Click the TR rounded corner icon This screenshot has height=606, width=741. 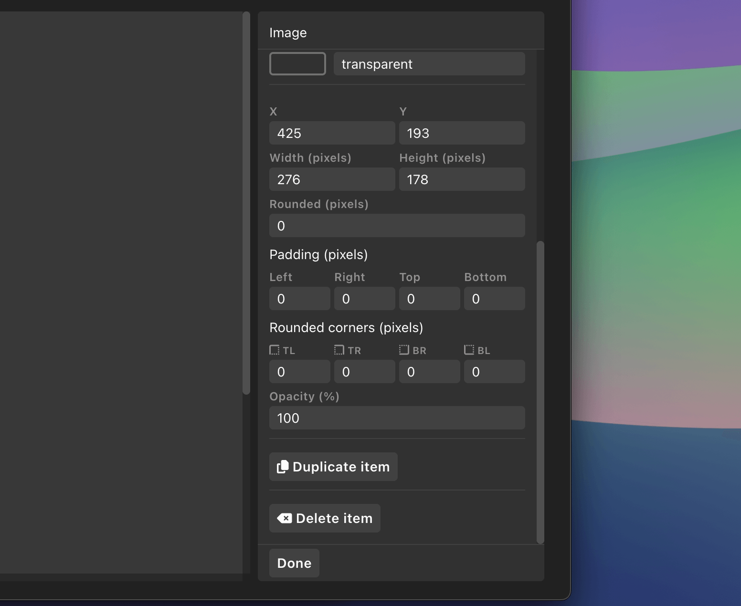coord(339,350)
